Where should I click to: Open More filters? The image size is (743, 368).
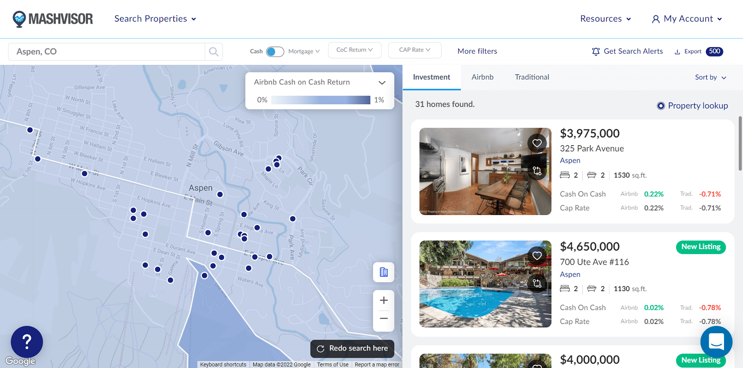tap(477, 51)
